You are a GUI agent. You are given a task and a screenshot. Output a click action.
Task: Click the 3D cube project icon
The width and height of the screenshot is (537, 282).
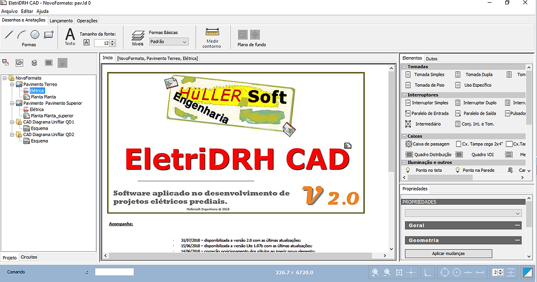click(34, 63)
